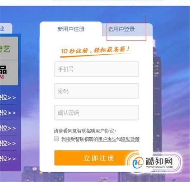190x182 pixels.
Task: Select the 确认密码 input box
Action: pos(96,113)
